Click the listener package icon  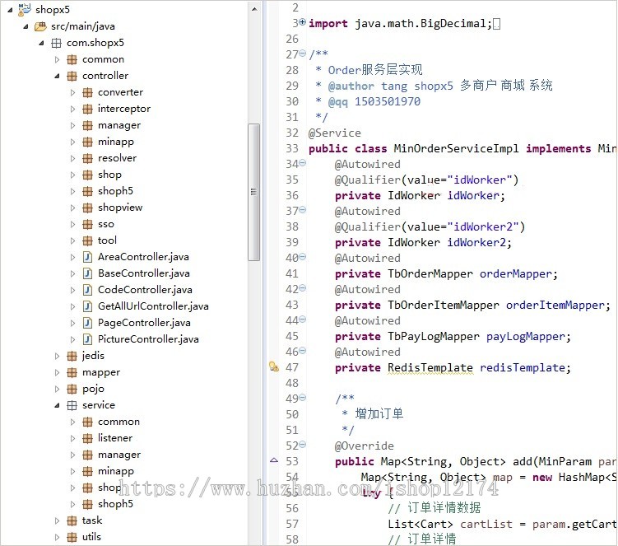coord(87,438)
